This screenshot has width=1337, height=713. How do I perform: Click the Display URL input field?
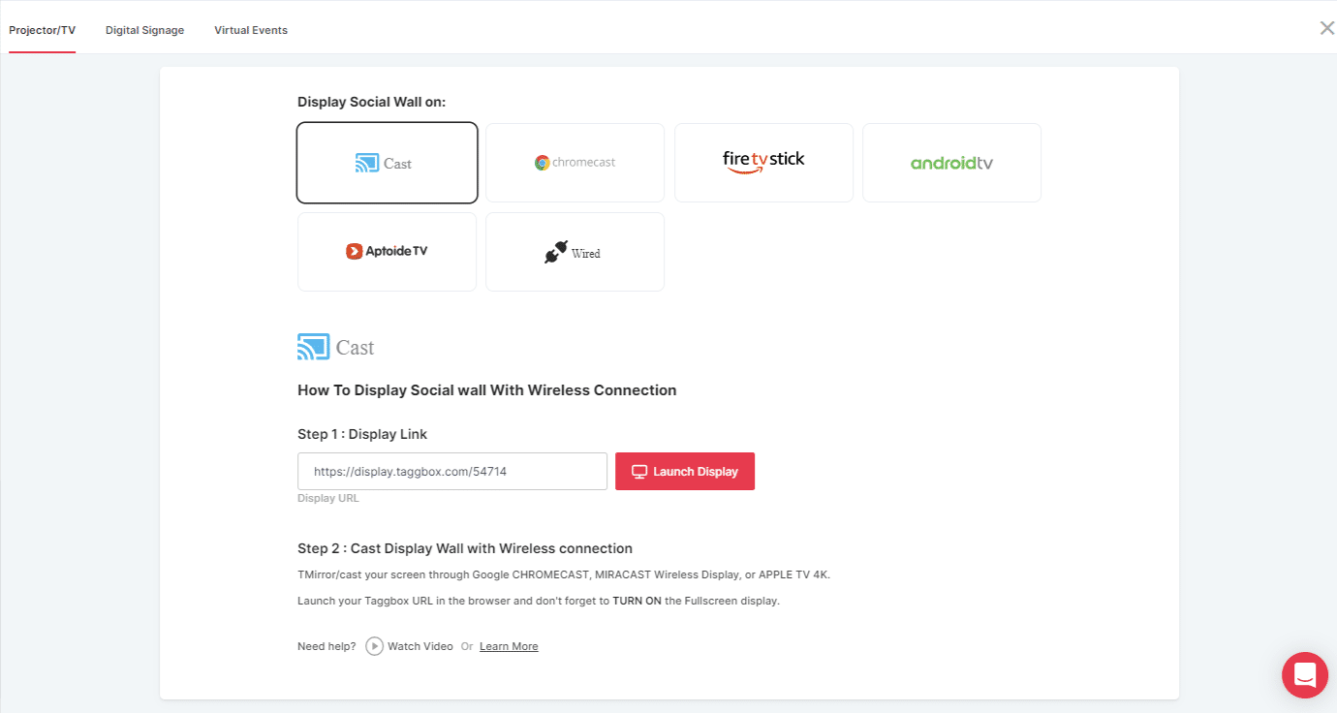click(451, 472)
